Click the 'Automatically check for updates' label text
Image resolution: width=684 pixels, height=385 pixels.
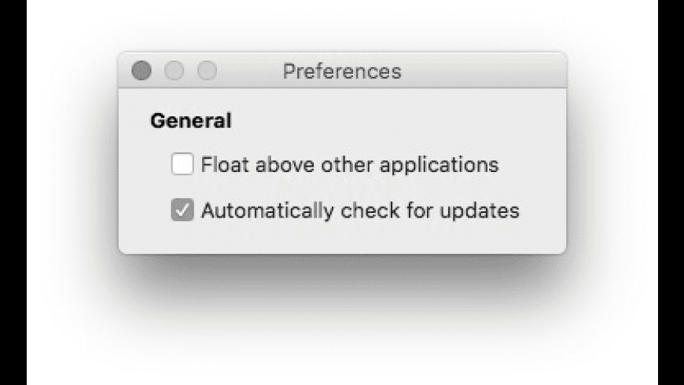pyautogui.click(x=360, y=211)
